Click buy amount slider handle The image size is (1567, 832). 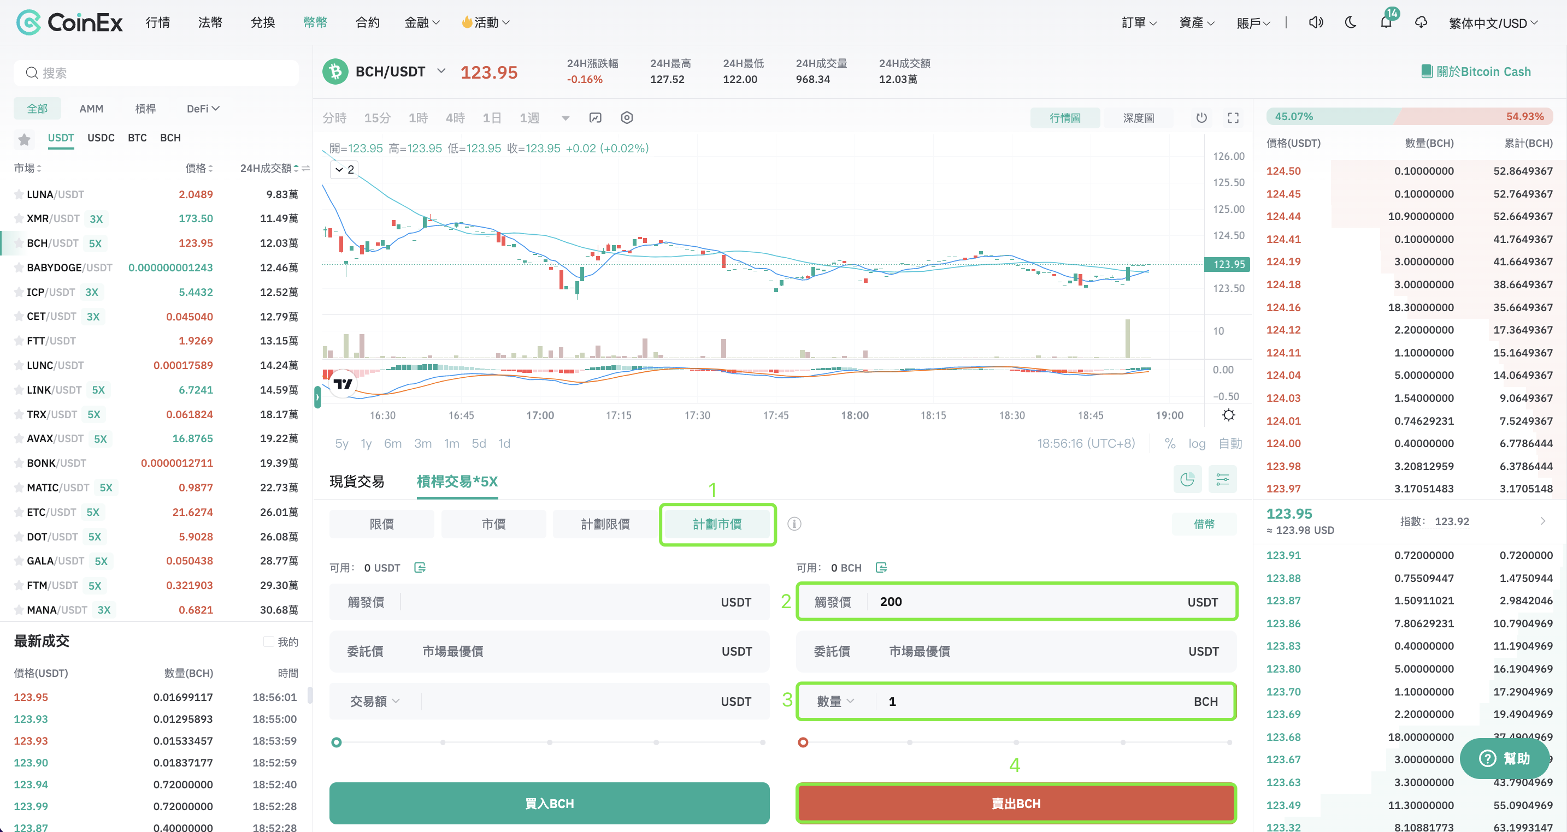tap(337, 742)
